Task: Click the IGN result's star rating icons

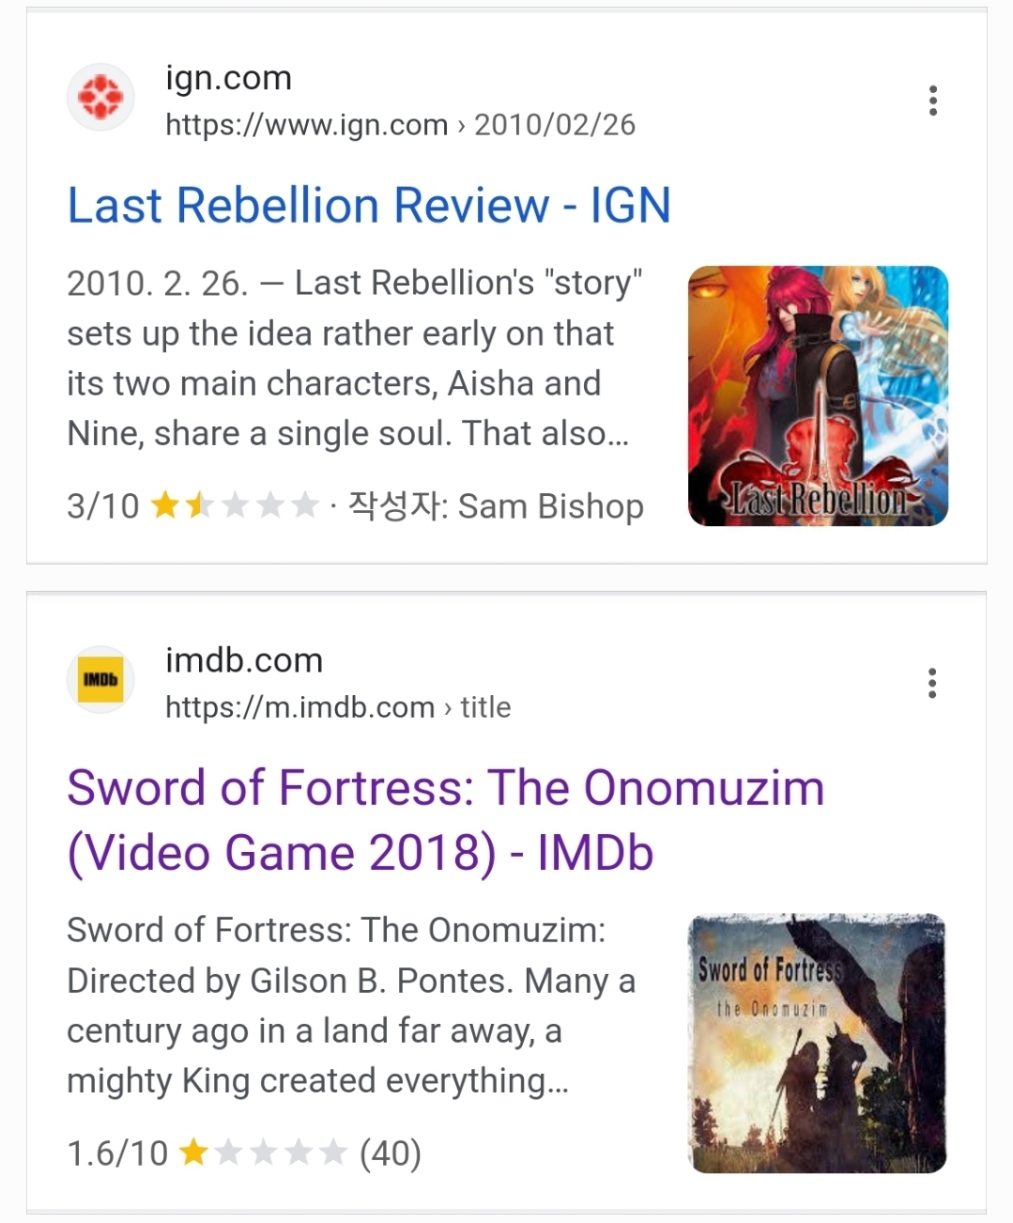Action: coord(235,506)
